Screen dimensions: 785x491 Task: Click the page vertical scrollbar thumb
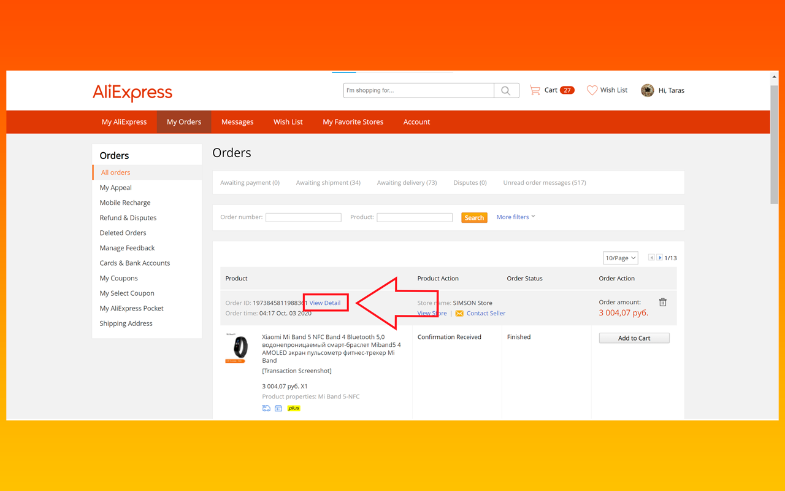775,144
